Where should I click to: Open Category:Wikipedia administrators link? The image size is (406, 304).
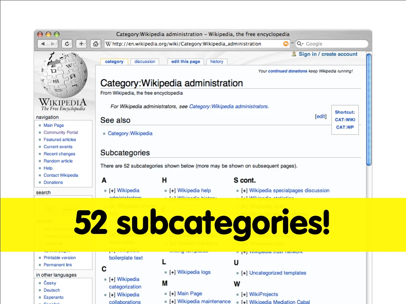[229, 106]
